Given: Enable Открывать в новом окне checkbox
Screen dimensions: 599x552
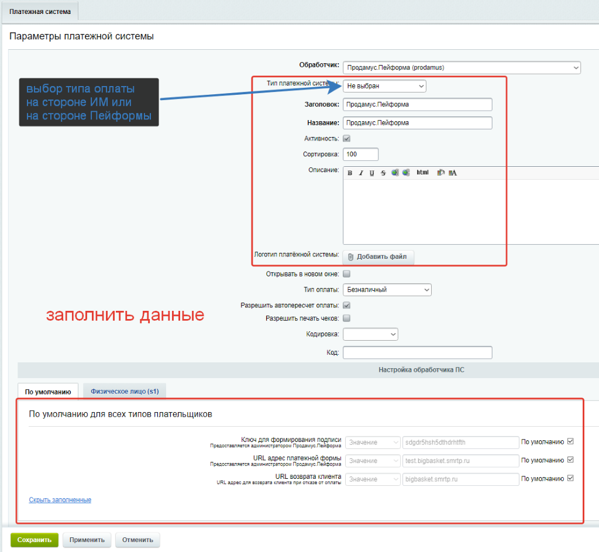Looking at the screenshot, I should [346, 274].
